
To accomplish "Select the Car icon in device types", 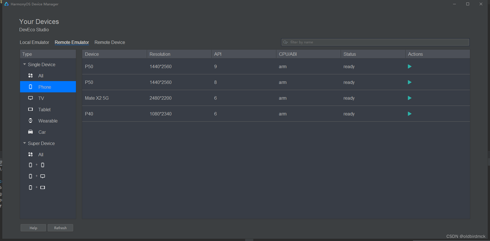I will [30, 132].
